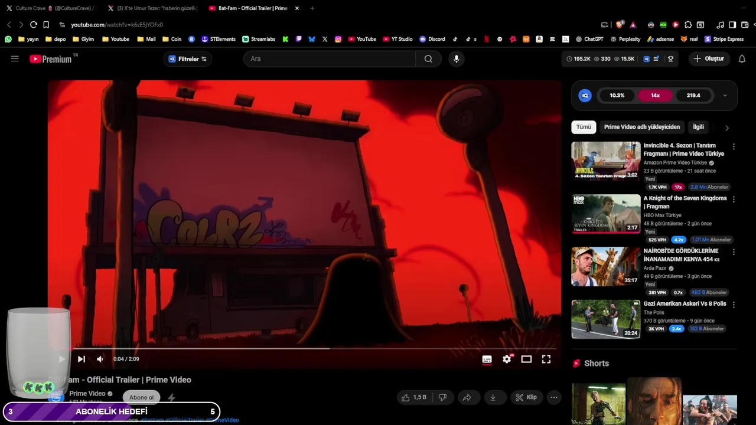Bookmark this page from address bar
Image resolution: width=756 pixels, height=425 pixels.
point(46,25)
